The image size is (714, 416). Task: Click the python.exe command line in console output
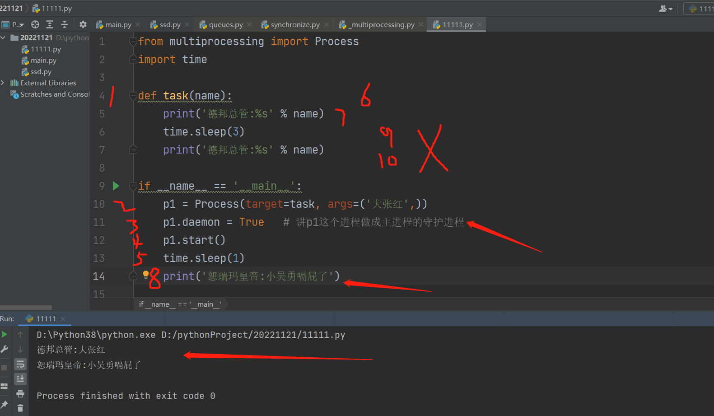pos(191,335)
